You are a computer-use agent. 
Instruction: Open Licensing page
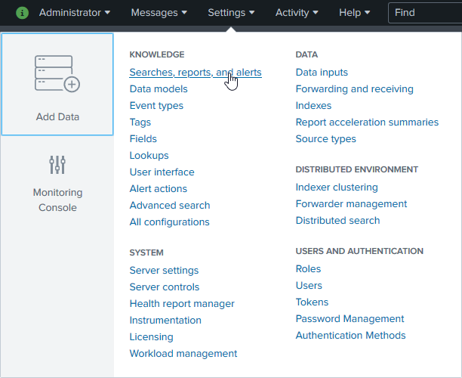click(152, 337)
